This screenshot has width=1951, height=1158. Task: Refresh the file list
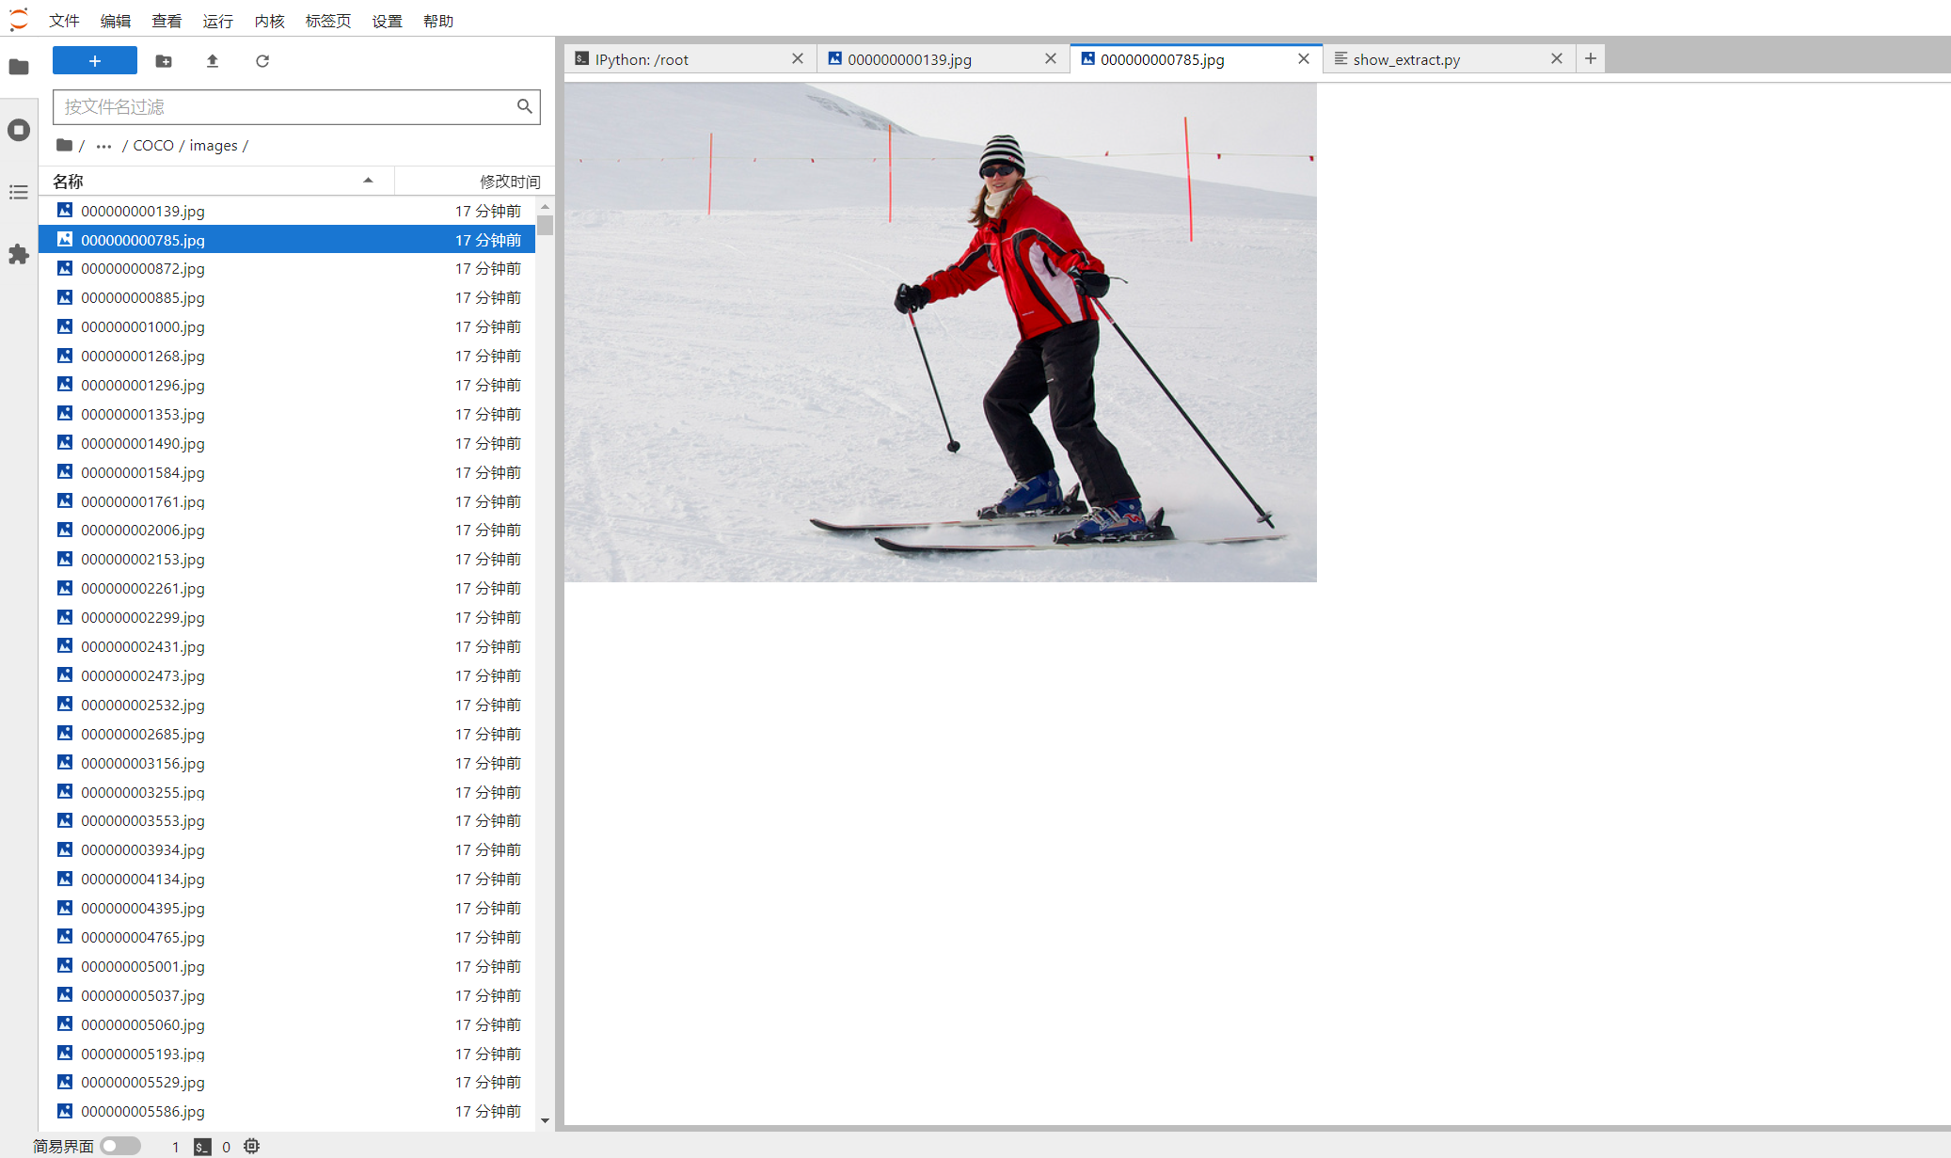click(x=262, y=60)
